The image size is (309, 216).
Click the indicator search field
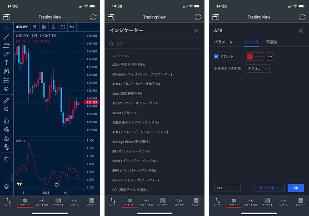pyautogui.click(x=154, y=44)
